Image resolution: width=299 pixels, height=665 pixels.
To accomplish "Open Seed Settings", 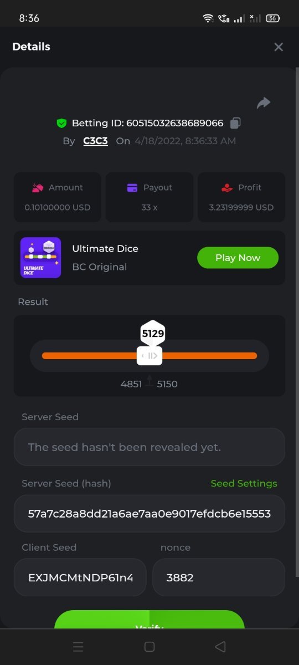I will 244,483.
